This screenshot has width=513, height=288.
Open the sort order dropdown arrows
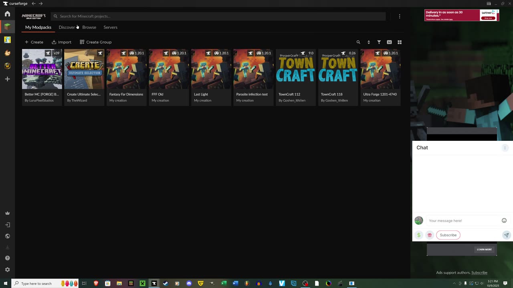[x=369, y=42]
